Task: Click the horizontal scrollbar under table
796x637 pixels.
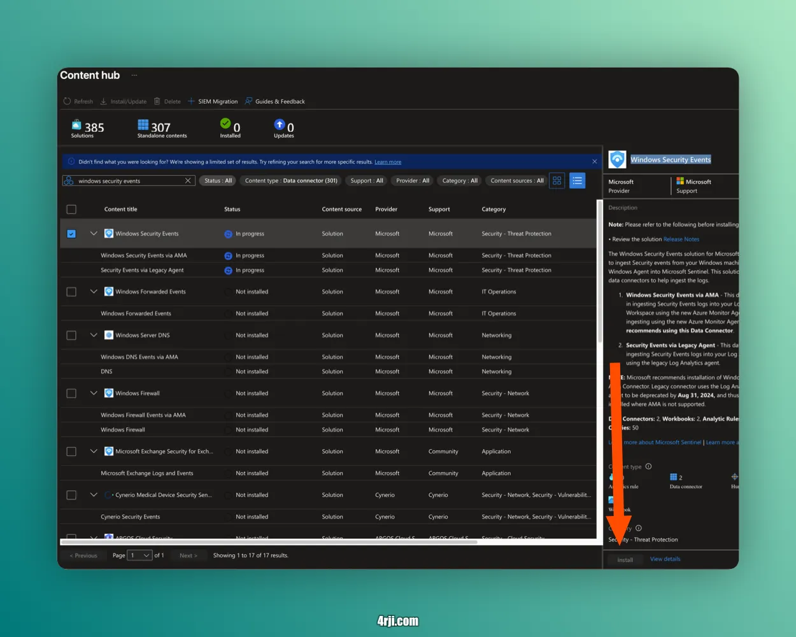Action: [x=267, y=542]
